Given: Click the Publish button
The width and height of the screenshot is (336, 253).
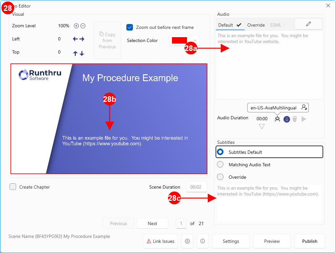Looking at the screenshot, I should tap(309, 241).
